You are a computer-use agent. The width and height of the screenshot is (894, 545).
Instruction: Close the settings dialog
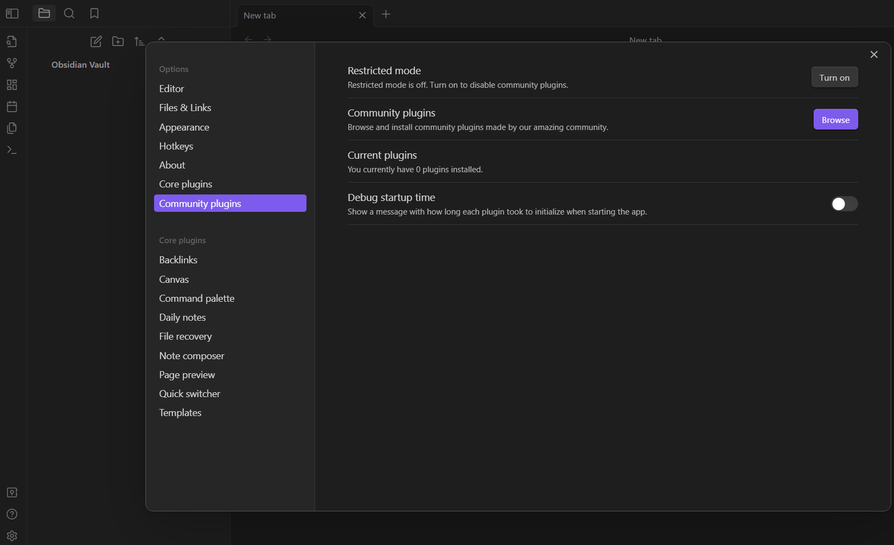(x=874, y=54)
